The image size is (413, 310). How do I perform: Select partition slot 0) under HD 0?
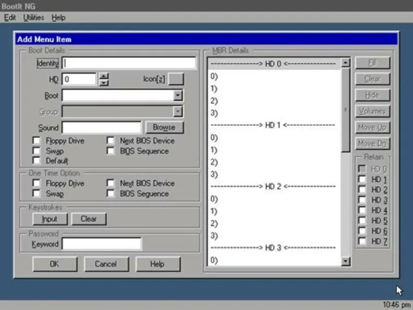coord(274,76)
